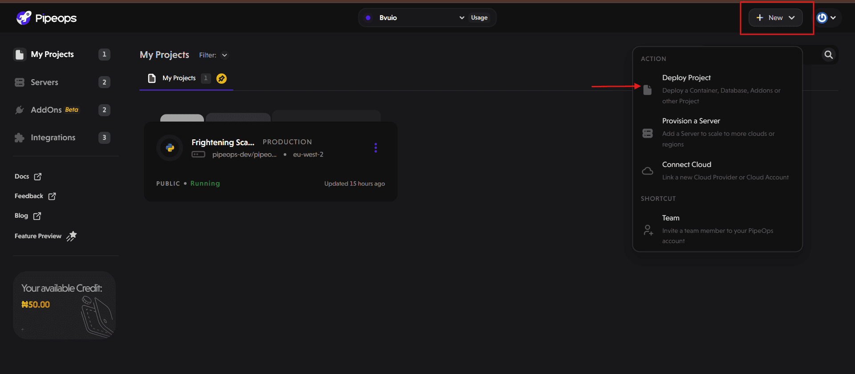Open the Docs link
Screen dimensions: 855x374
[22, 177]
